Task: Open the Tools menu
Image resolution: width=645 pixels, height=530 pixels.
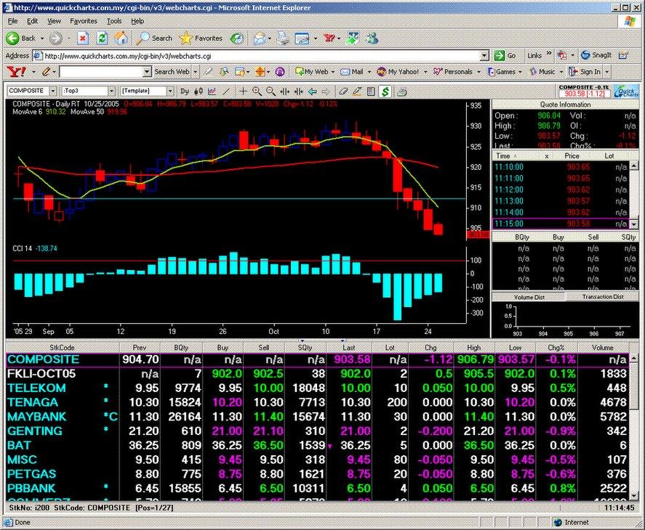Action: pos(114,21)
